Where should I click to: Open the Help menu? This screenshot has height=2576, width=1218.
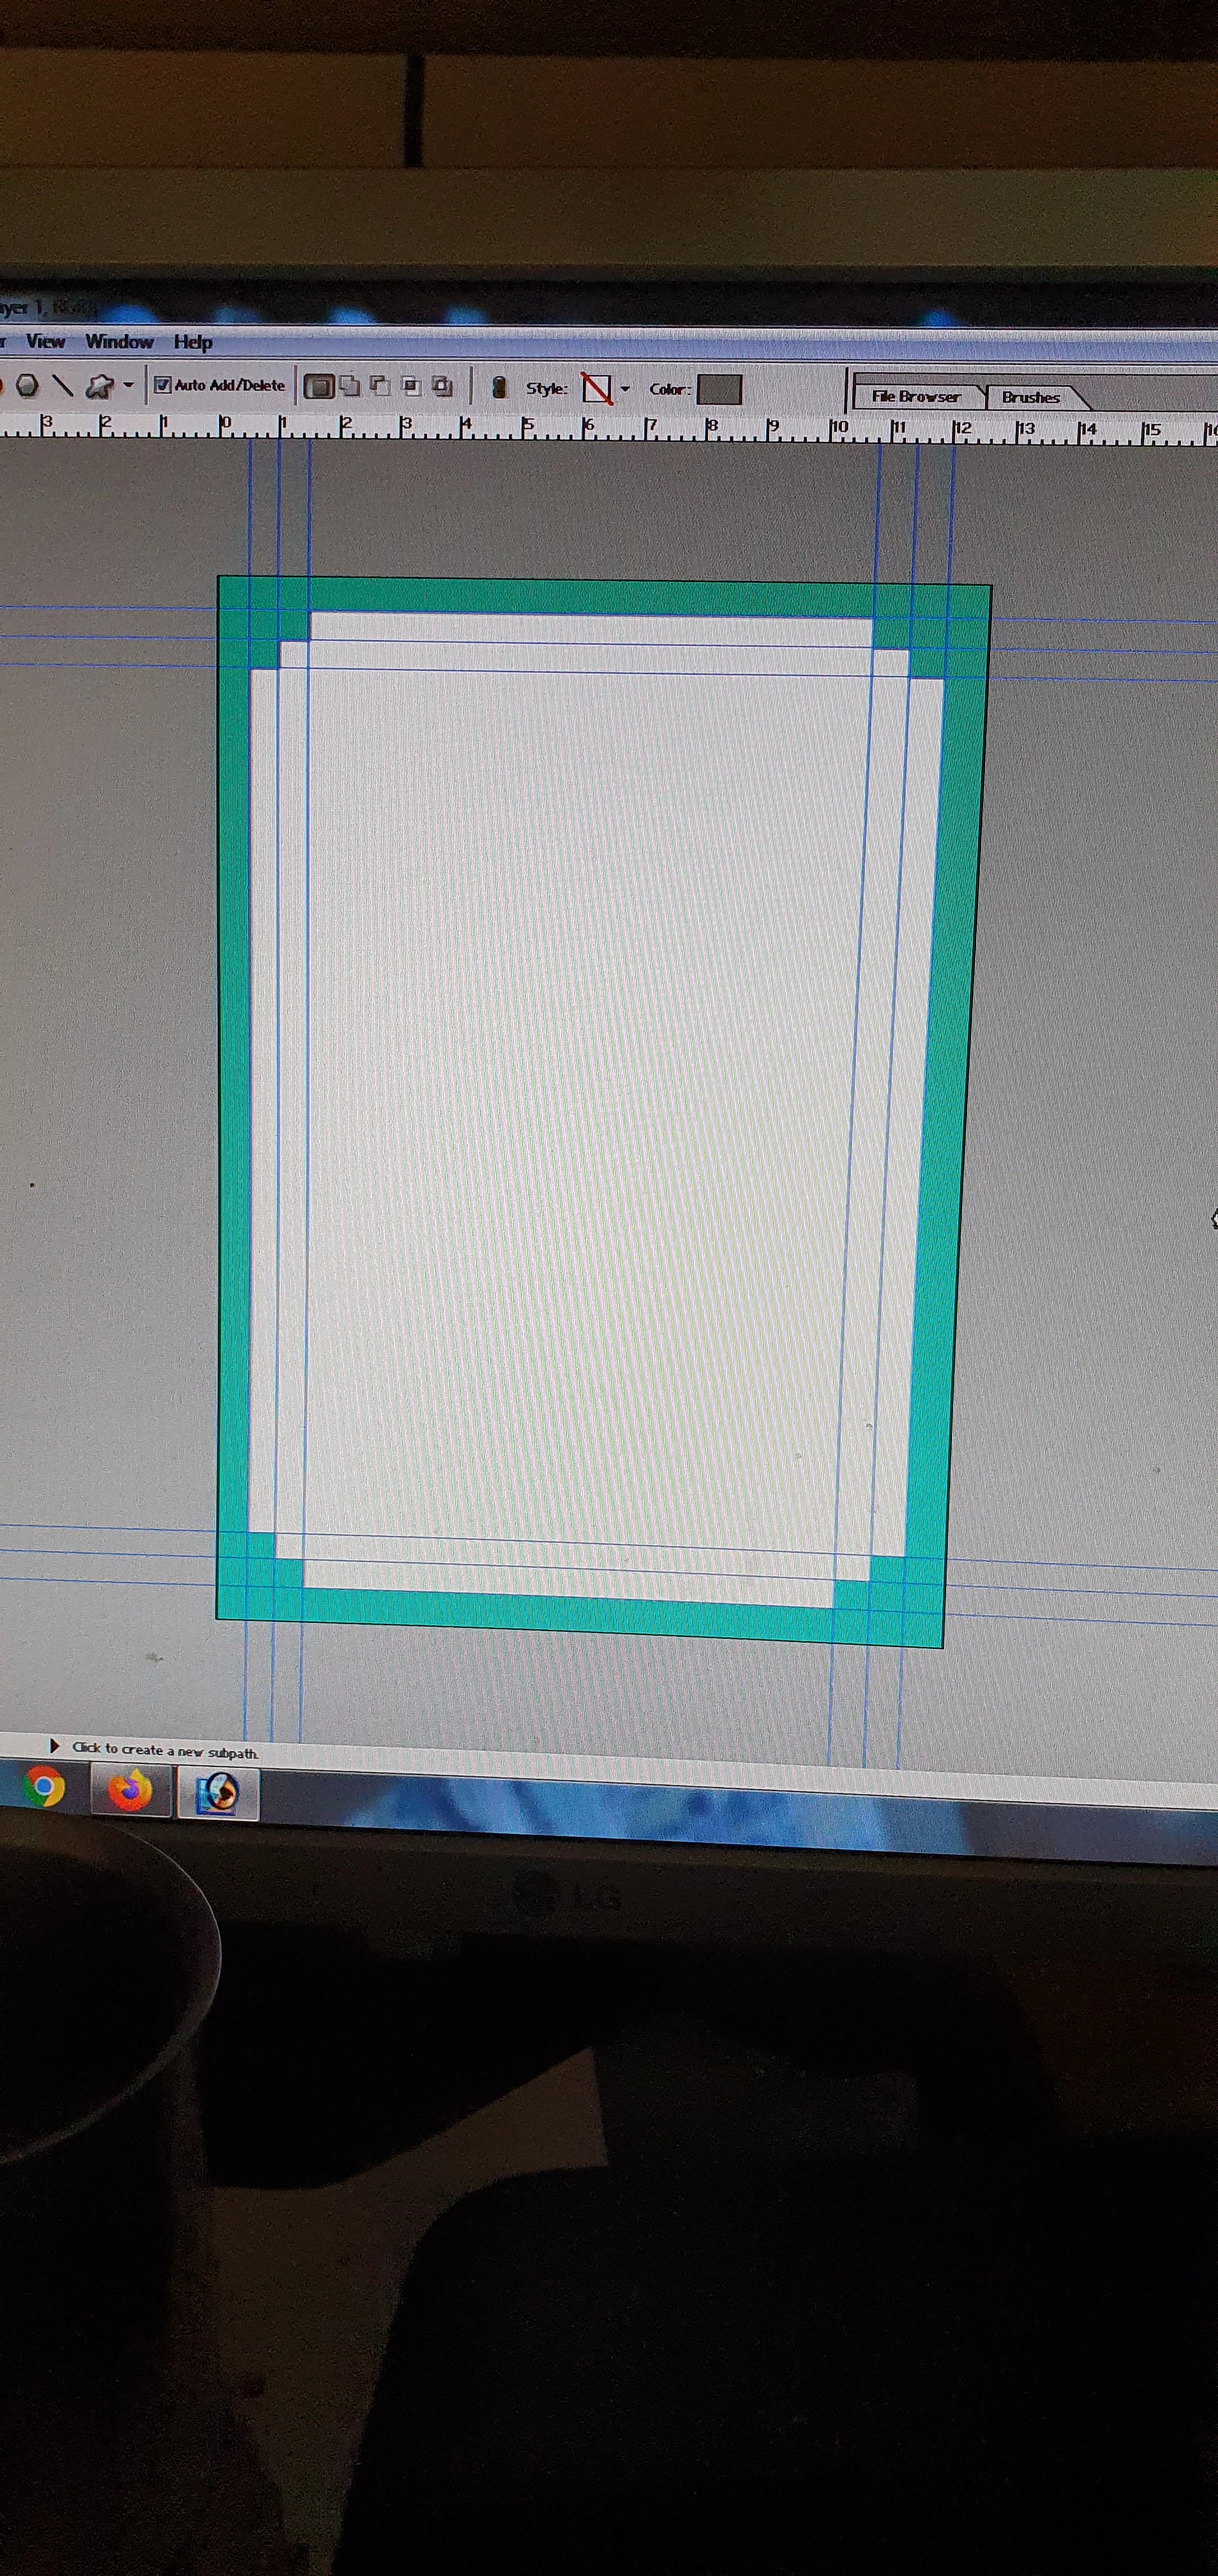pyautogui.click(x=193, y=342)
